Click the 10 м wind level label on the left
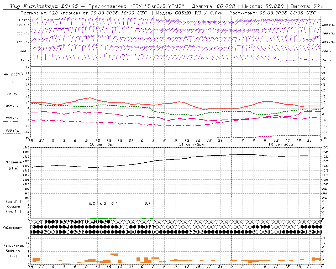 coord(25,60)
